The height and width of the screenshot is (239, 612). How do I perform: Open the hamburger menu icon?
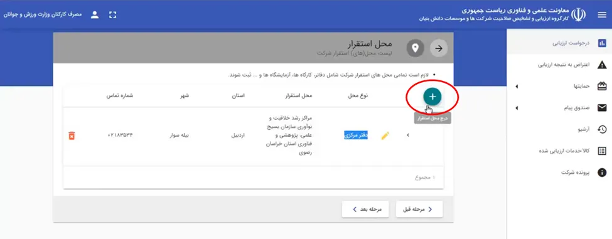(602, 15)
